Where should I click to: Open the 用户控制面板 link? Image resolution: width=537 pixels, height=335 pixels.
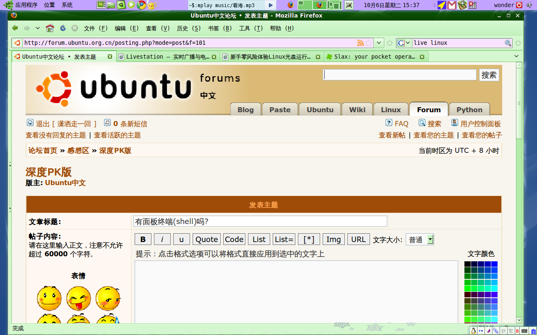pos(480,124)
